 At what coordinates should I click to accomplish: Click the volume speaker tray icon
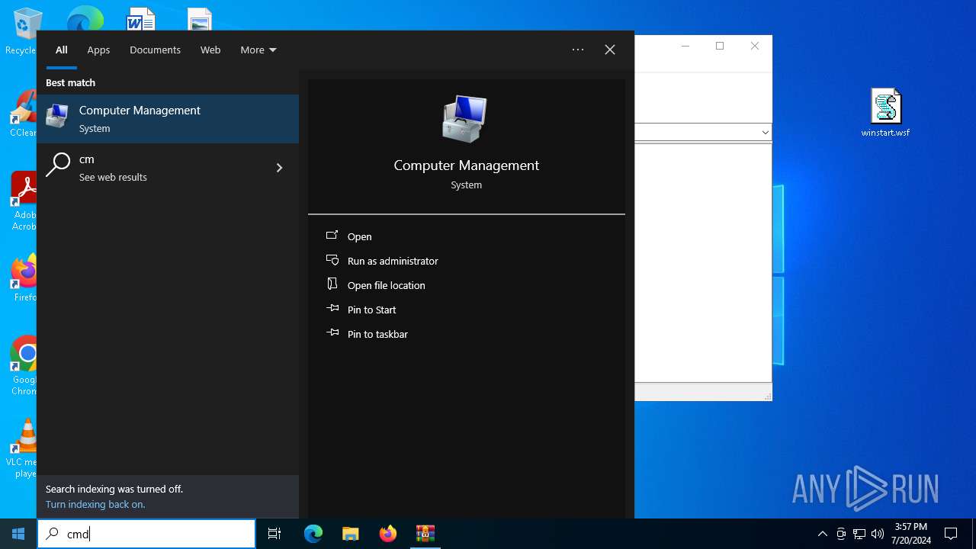click(878, 534)
